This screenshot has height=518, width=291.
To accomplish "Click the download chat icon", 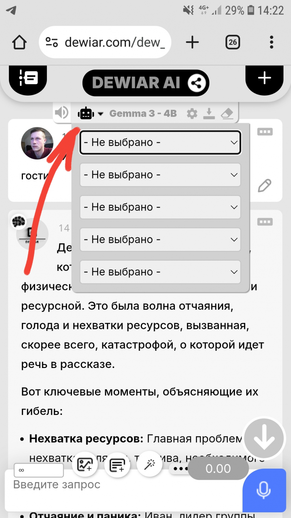I will 209,114.
